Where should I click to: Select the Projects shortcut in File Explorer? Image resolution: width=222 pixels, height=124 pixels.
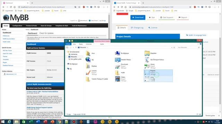(x=158, y=73)
